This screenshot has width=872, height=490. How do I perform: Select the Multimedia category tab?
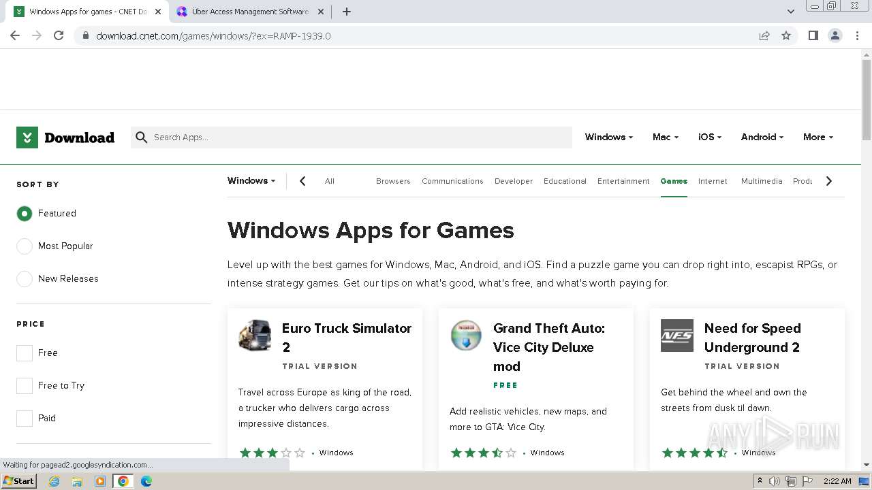(762, 181)
